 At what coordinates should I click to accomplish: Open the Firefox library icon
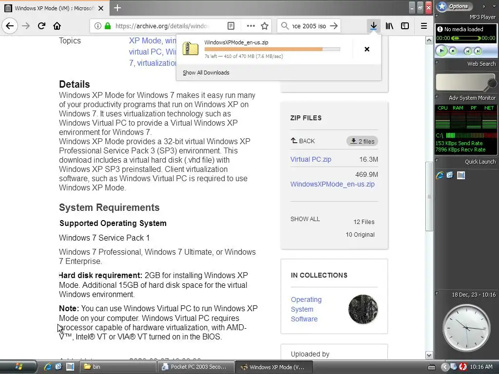click(389, 26)
